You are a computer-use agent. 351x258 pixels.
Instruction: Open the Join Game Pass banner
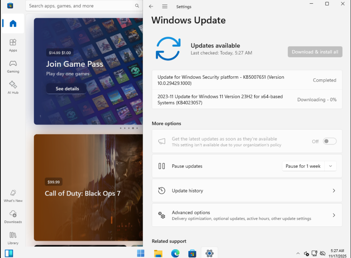88,71
